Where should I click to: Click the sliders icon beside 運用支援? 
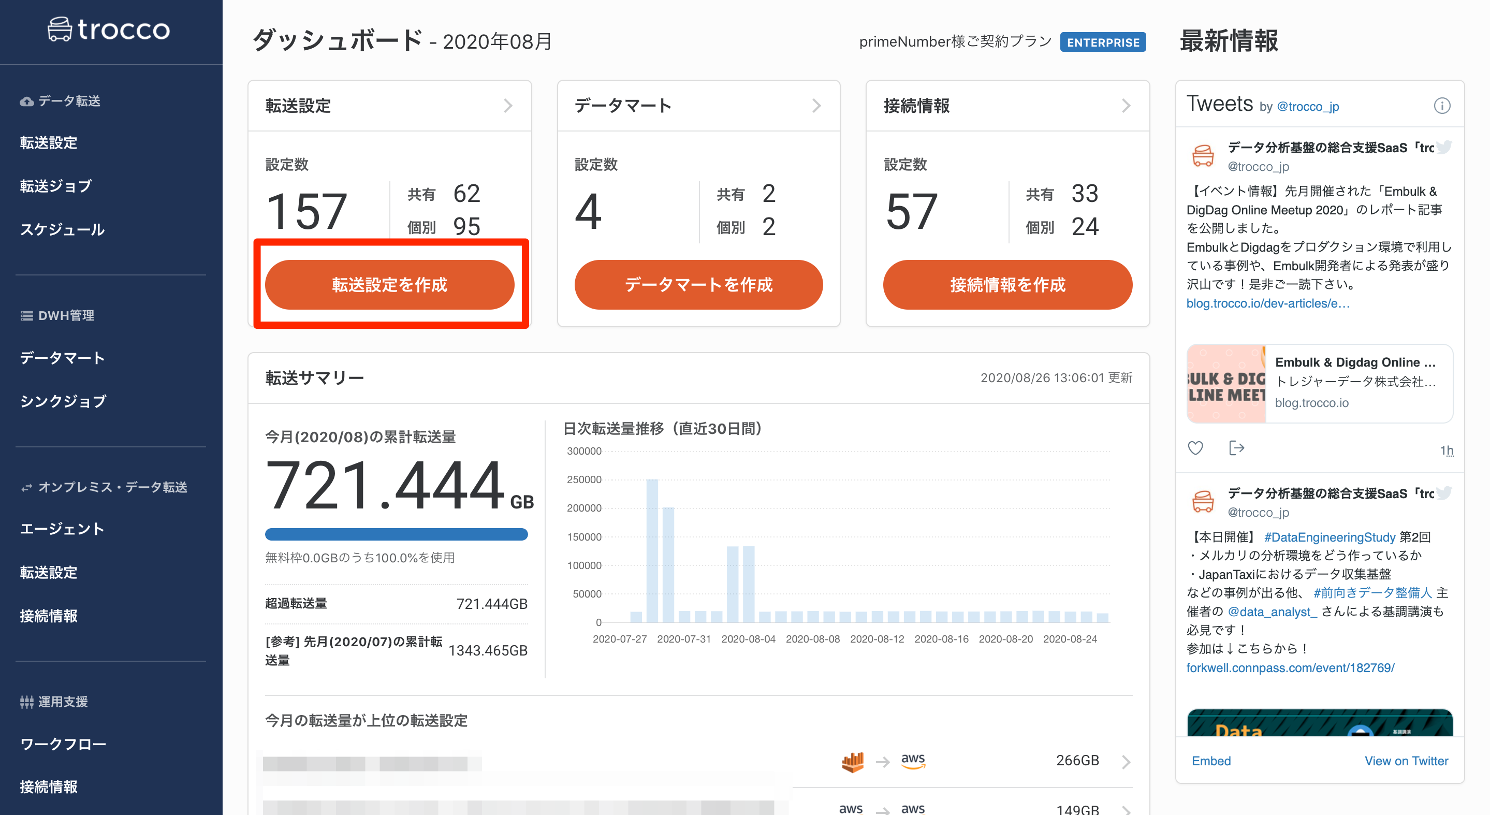(26, 702)
